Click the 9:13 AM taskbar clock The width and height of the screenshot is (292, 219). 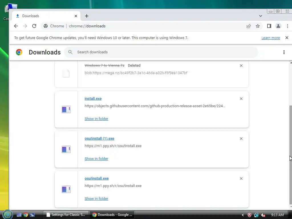(277, 215)
